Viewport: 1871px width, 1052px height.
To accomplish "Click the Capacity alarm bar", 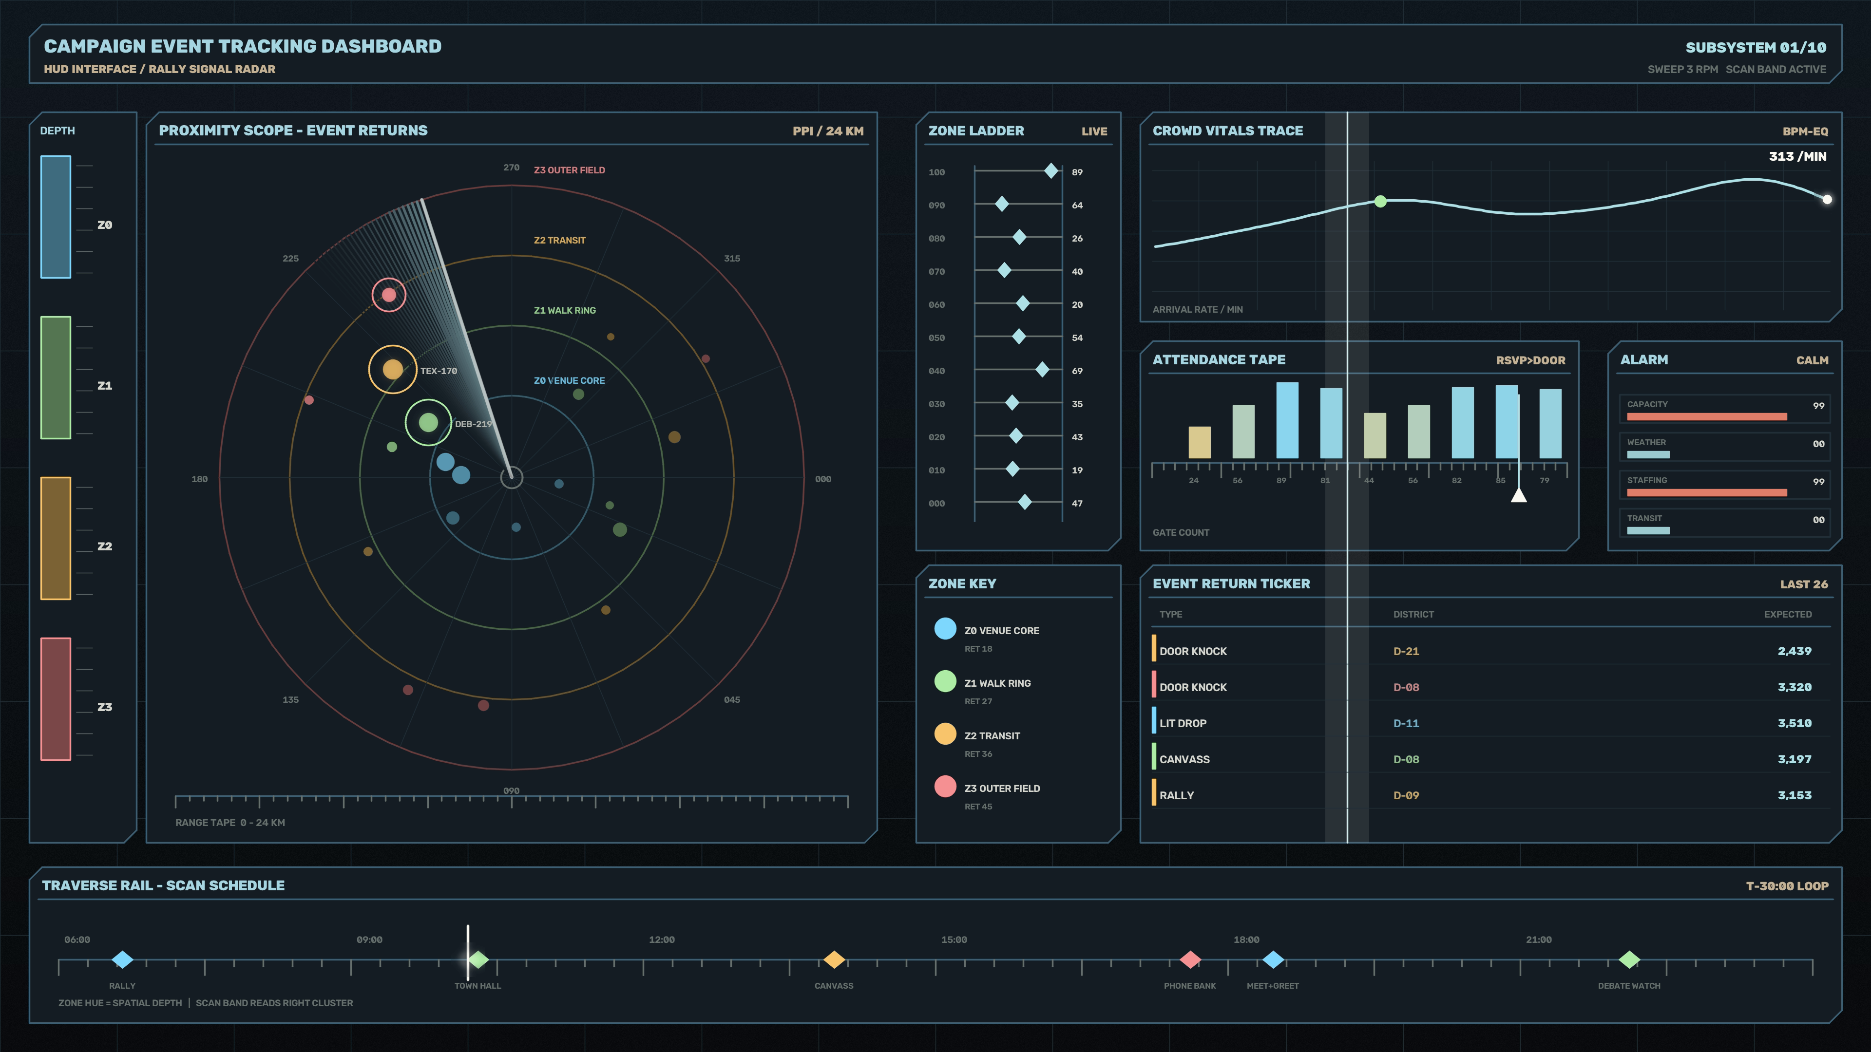I will (x=1707, y=417).
